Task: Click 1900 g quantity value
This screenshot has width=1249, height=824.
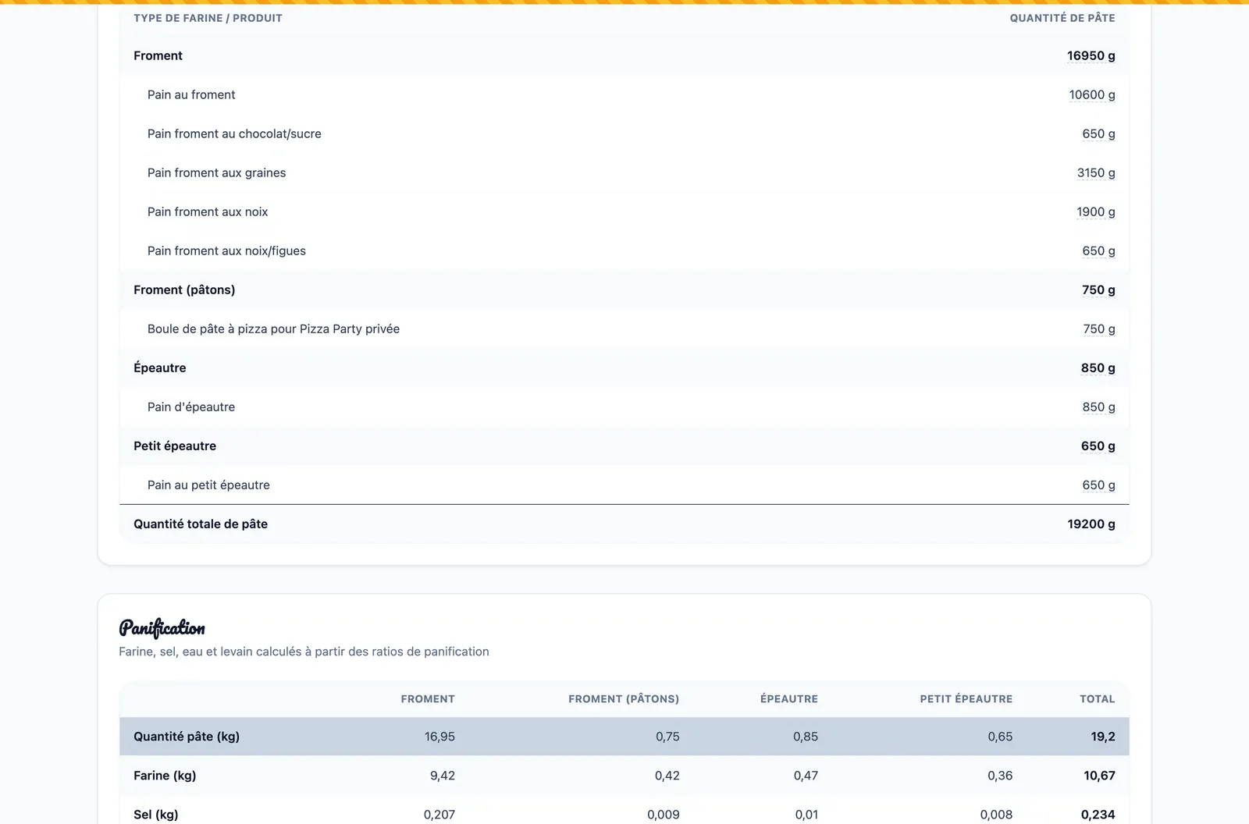Action: tap(1095, 211)
